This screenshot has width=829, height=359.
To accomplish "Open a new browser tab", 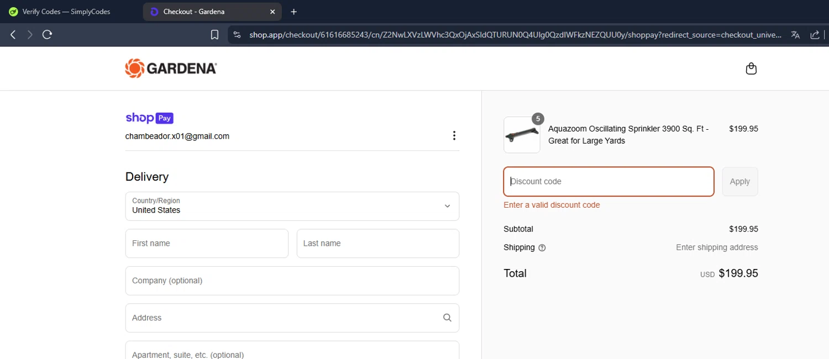I will [293, 12].
